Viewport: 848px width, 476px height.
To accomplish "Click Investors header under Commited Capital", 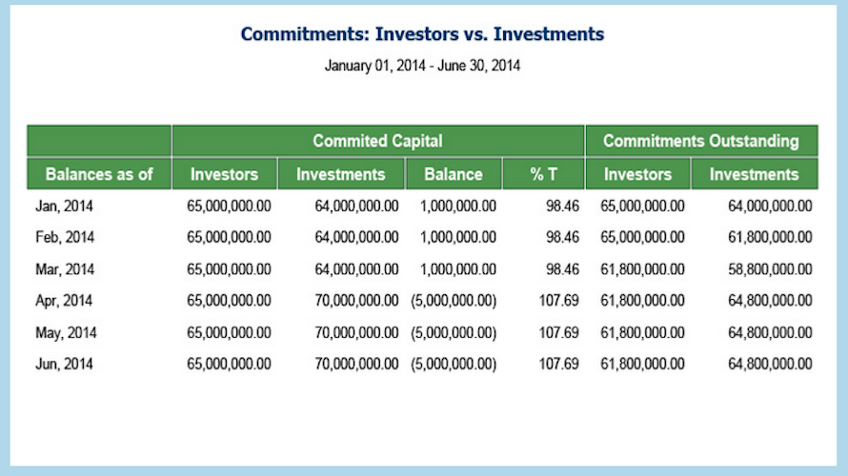I will tap(225, 174).
